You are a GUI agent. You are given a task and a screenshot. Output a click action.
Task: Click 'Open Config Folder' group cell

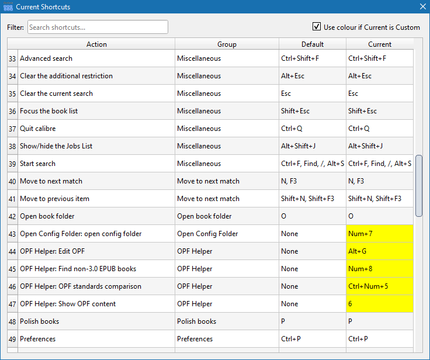pyautogui.click(x=227, y=234)
